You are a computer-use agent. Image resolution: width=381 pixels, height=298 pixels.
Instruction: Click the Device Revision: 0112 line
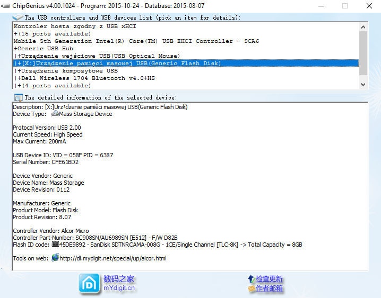tap(41, 189)
